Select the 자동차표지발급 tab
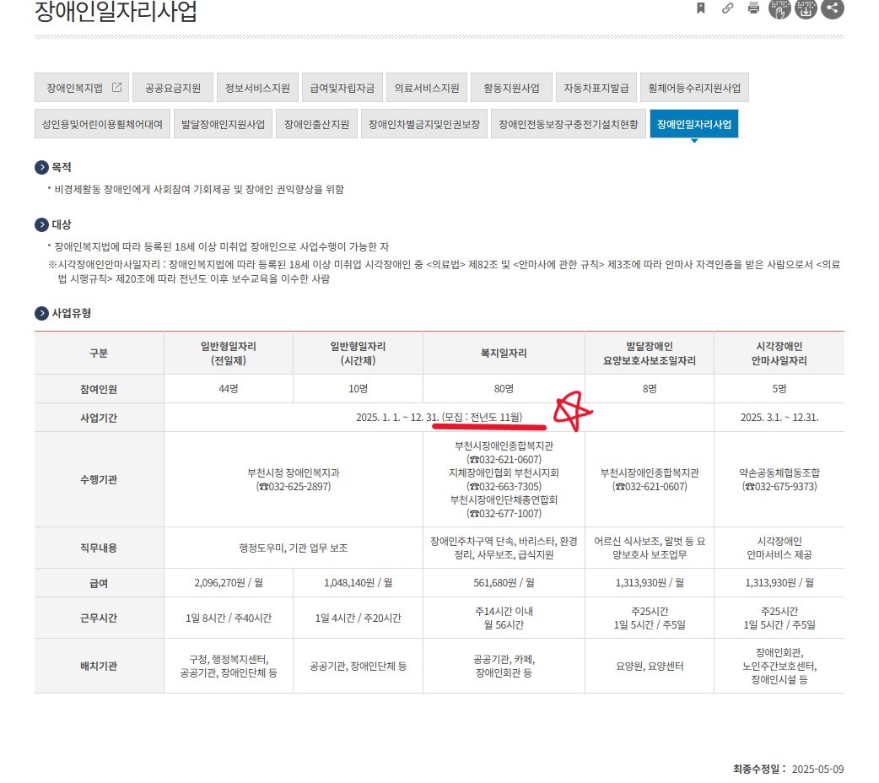 [596, 88]
